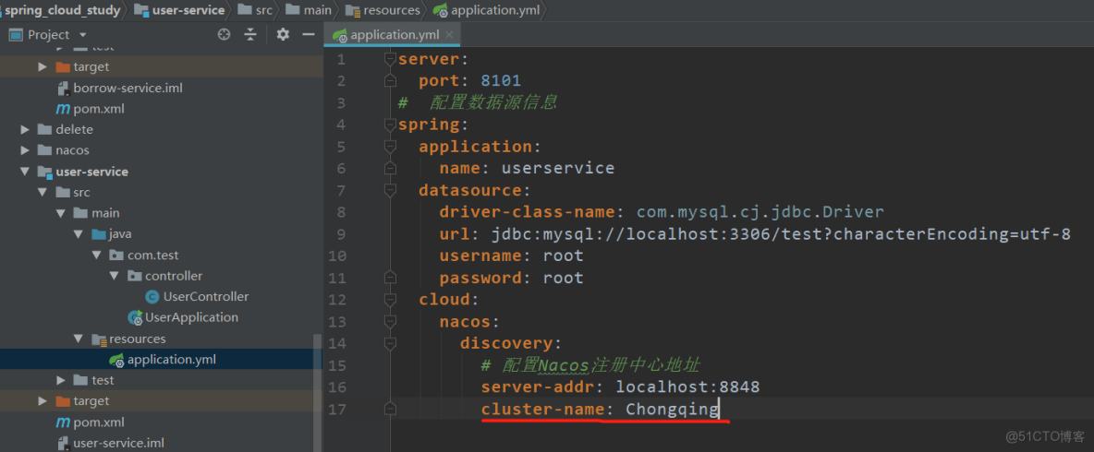Expand the target folder above user-service.iml

point(43,401)
